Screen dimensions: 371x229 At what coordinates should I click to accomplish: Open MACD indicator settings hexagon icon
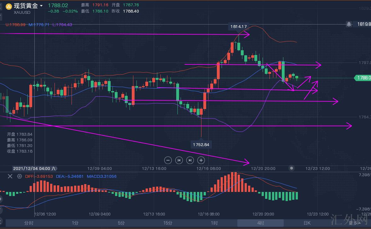pyautogui.click(x=20, y=176)
